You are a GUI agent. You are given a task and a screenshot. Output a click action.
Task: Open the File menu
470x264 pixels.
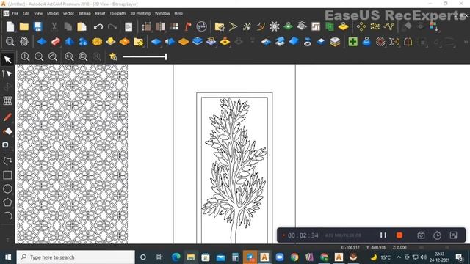click(x=15, y=13)
